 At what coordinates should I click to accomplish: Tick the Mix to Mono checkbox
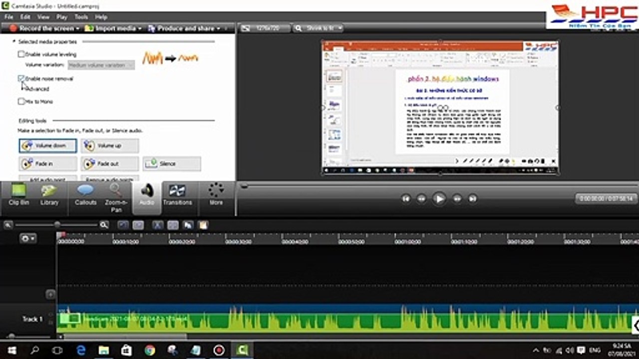[21, 101]
